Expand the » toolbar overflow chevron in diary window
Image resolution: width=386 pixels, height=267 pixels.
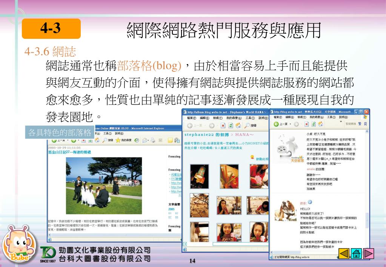pos(341,121)
